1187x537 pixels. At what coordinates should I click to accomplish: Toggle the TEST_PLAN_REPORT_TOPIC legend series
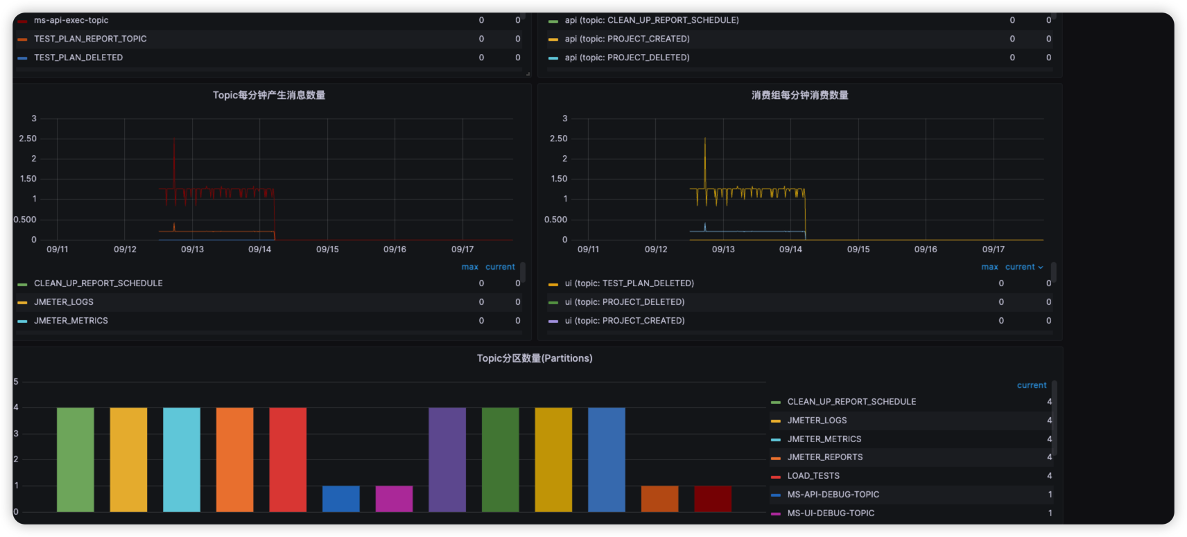(90, 39)
